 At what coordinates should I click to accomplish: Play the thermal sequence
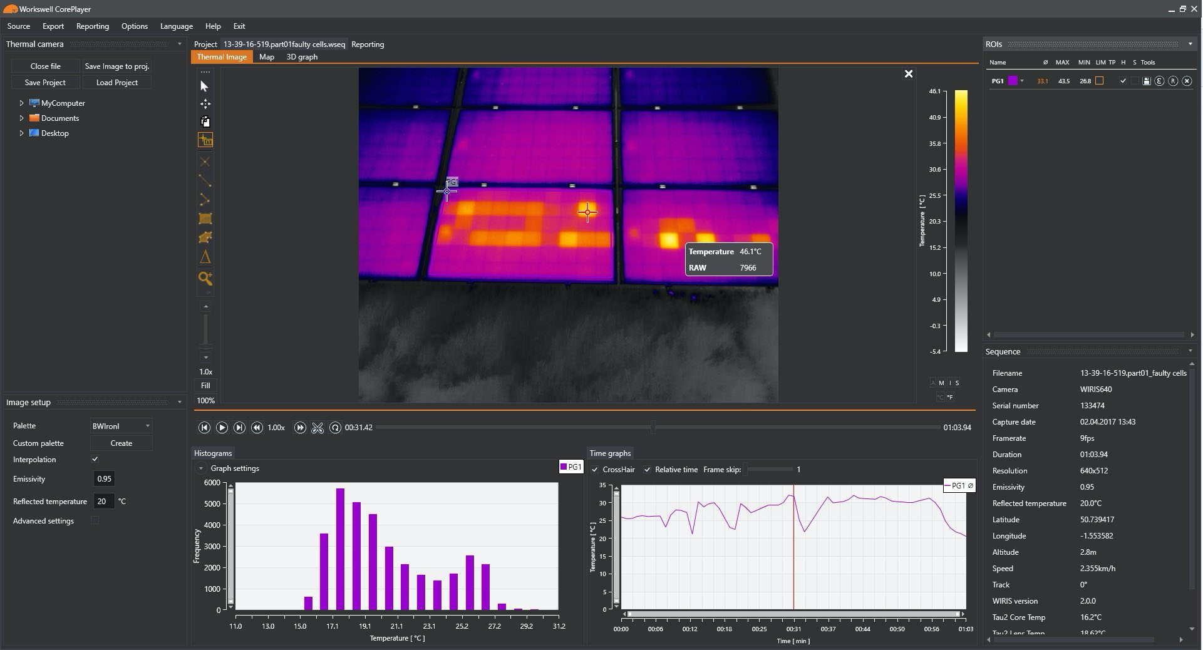coord(222,428)
